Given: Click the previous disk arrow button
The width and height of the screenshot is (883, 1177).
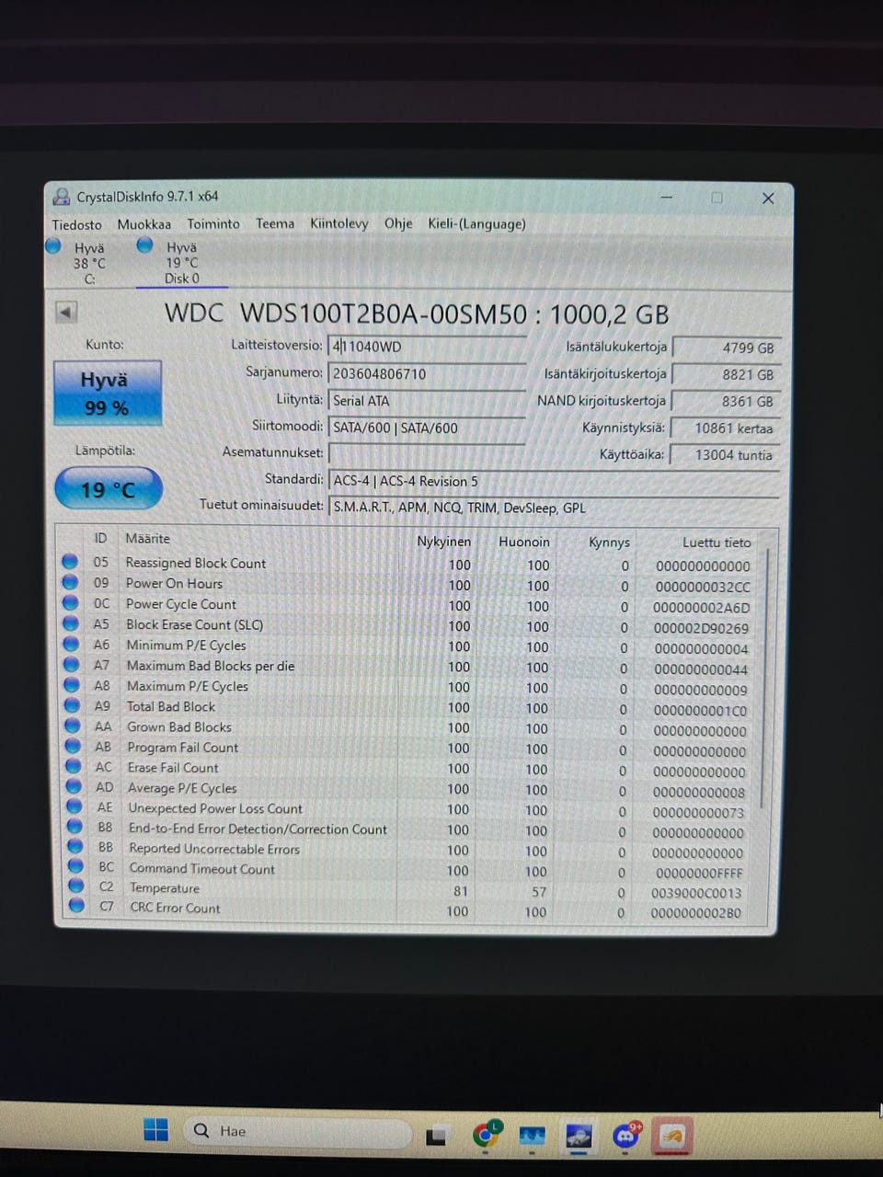Looking at the screenshot, I should pos(66,312).
